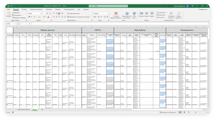The height and width of the screenshot is (120, 215).
Task: Toggle italic formatting (К)
Action: pos(32,17)
